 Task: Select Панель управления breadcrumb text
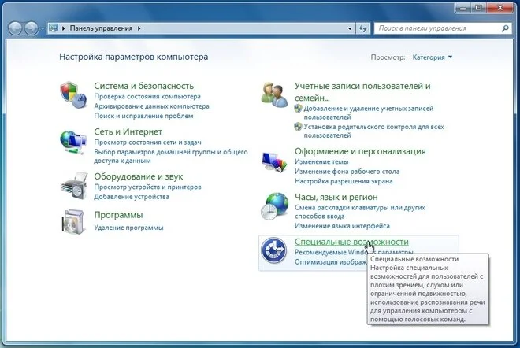(x=101, y=28)
